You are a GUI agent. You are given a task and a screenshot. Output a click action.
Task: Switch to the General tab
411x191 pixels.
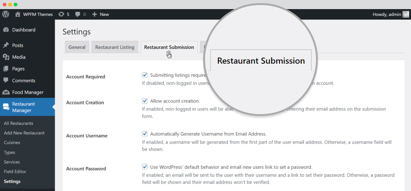pyautogui.click(x=77, y=47)
